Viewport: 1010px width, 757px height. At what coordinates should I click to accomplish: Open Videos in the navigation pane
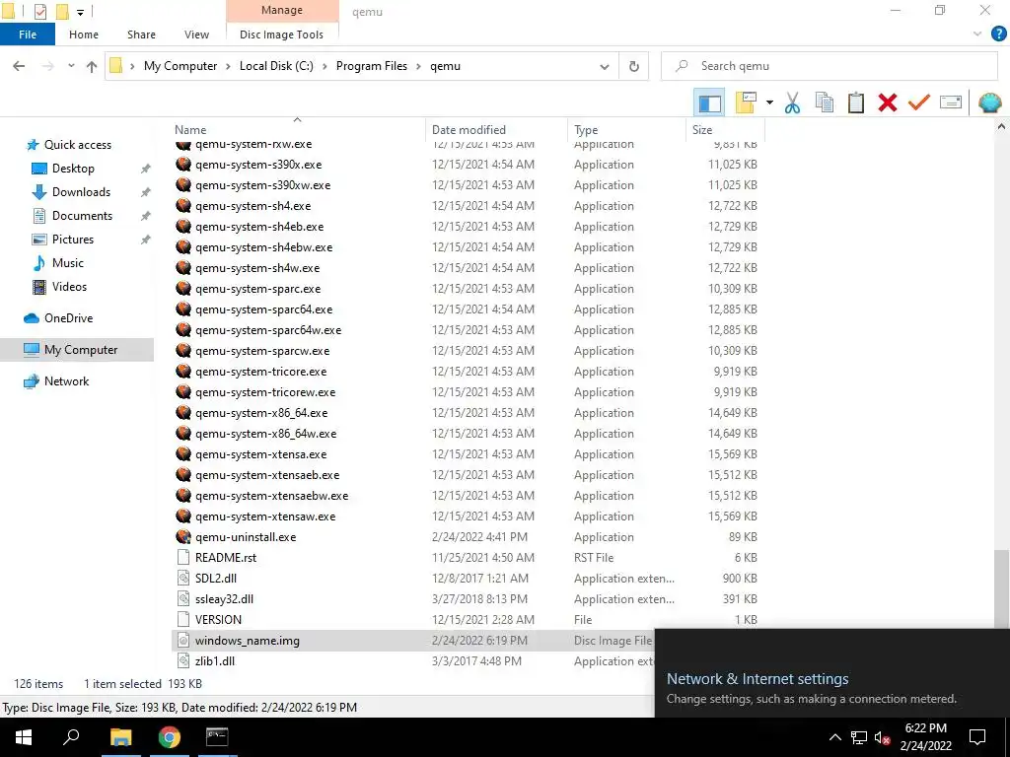click(69, 287)
